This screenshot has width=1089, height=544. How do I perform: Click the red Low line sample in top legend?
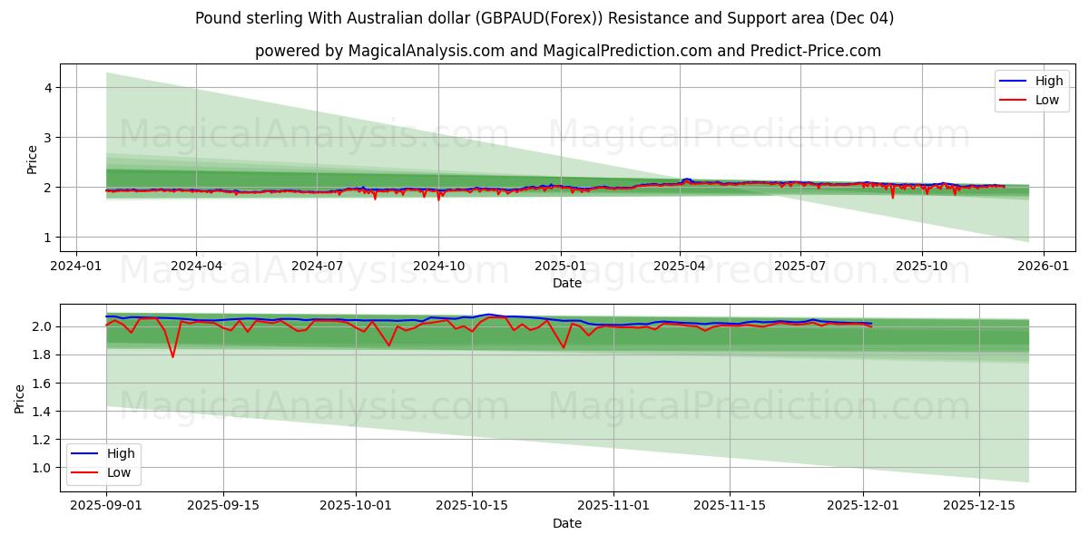[x=1014, y=99]
